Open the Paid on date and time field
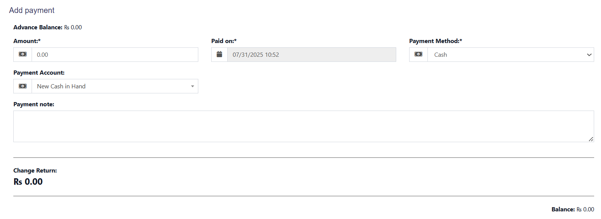 point(311,54)
